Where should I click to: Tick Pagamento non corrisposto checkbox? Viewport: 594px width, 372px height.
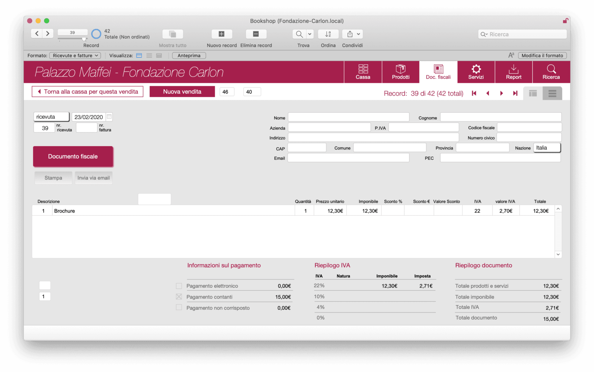click(179, 308)
